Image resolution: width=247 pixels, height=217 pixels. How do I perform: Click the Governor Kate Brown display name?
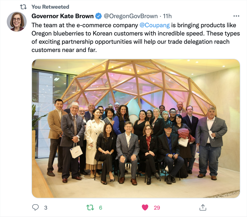tap(62, 16)
